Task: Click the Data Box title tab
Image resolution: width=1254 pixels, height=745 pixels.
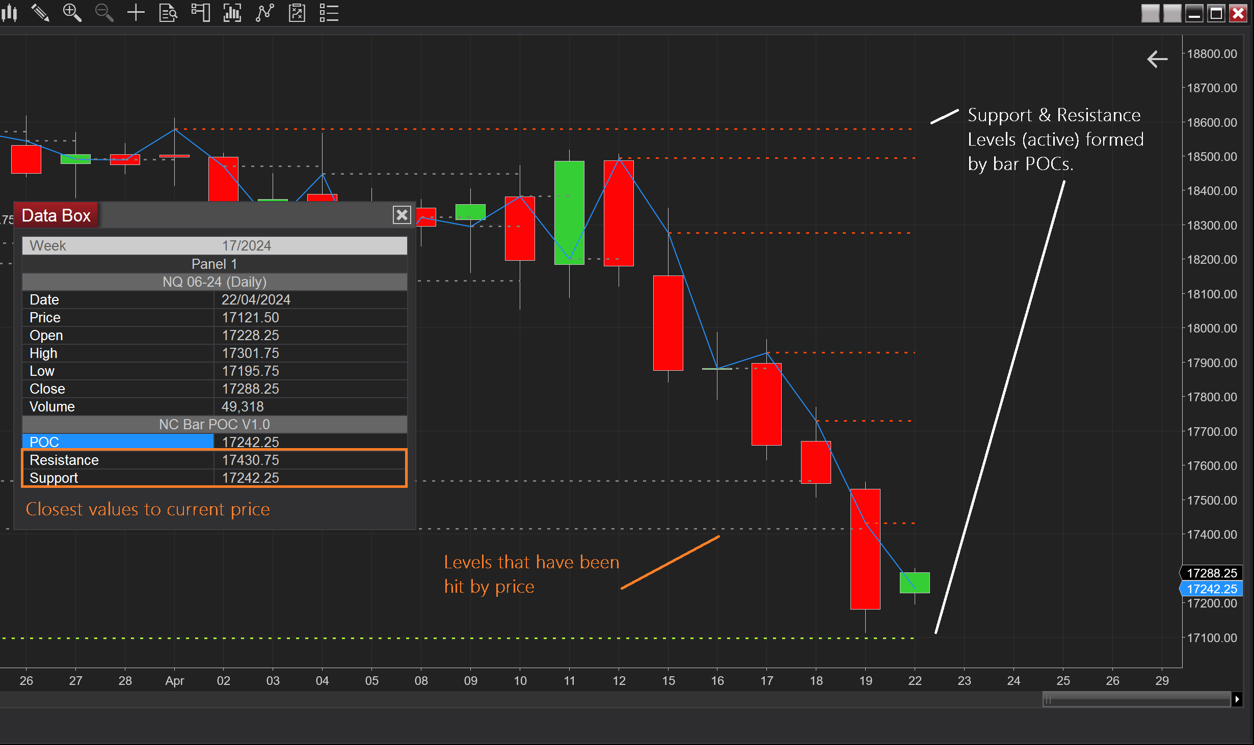Action: coord(56,215)
